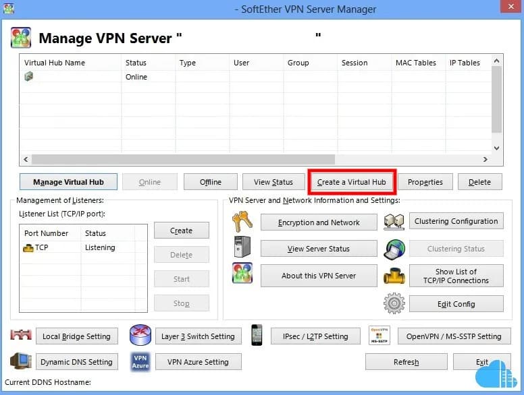Screen dimensions: 524x395
Task: Open About this VPN Server
Action: pos(319,276)
